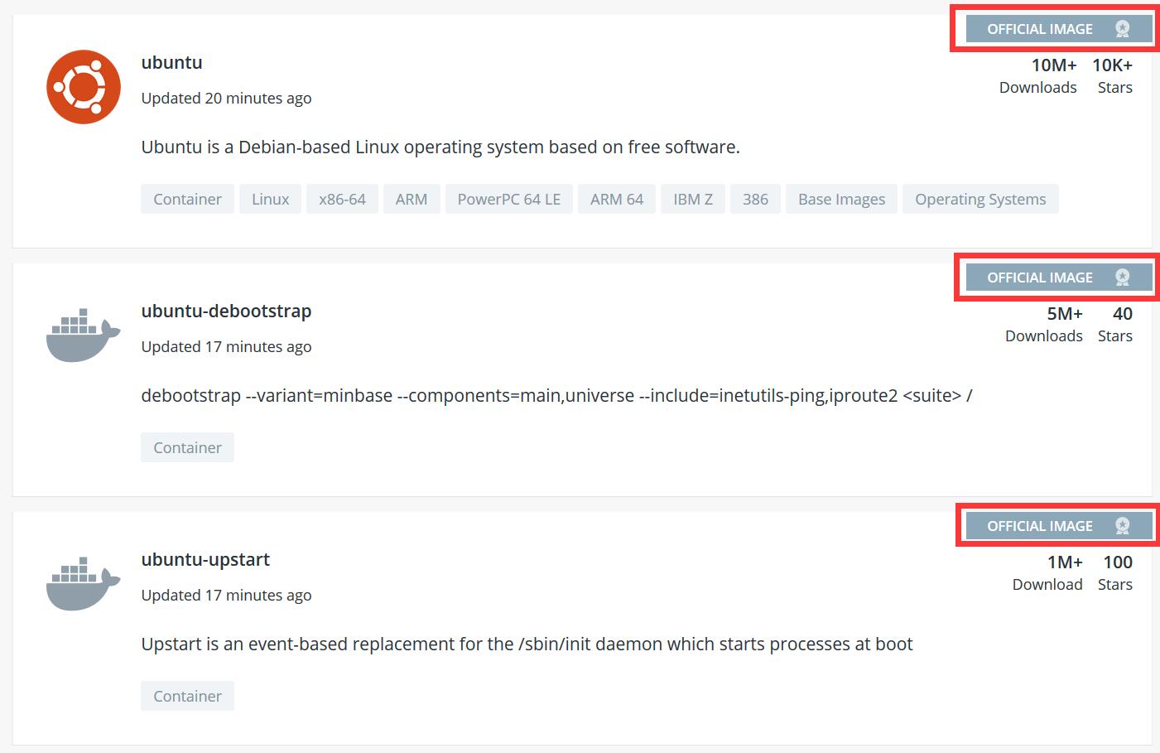Select the Operating Systems category tag

980,200
